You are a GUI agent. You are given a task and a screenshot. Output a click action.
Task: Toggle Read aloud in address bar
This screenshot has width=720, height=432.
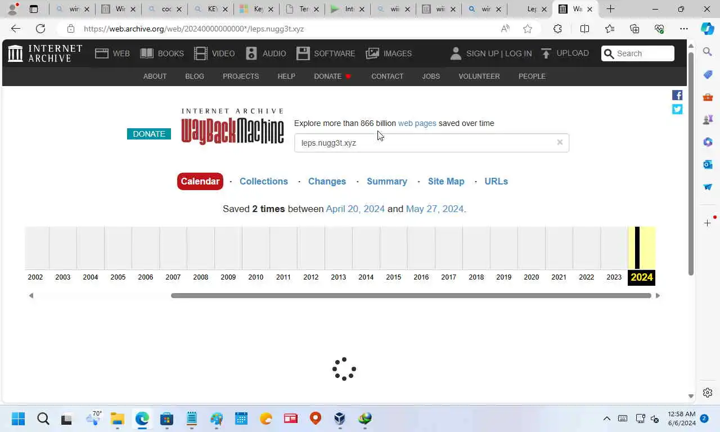coord(505,29)
